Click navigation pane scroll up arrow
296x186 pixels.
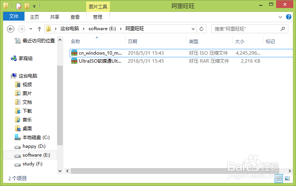(x=60, y=40)
